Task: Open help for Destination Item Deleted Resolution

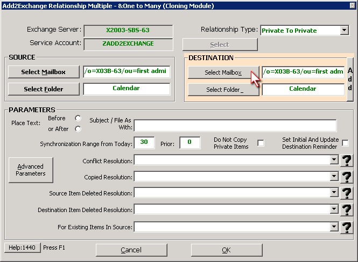Action: point(347,209)
